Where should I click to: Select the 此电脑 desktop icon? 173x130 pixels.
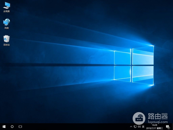point(7,7)
